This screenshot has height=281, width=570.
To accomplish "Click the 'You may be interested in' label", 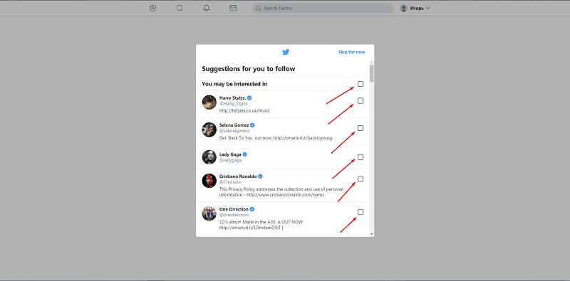I will click(x=234, y=84).
